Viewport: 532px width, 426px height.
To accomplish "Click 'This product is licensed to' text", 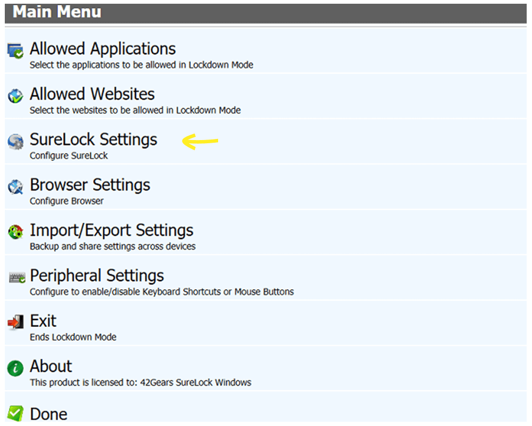I will pos(140,382).
